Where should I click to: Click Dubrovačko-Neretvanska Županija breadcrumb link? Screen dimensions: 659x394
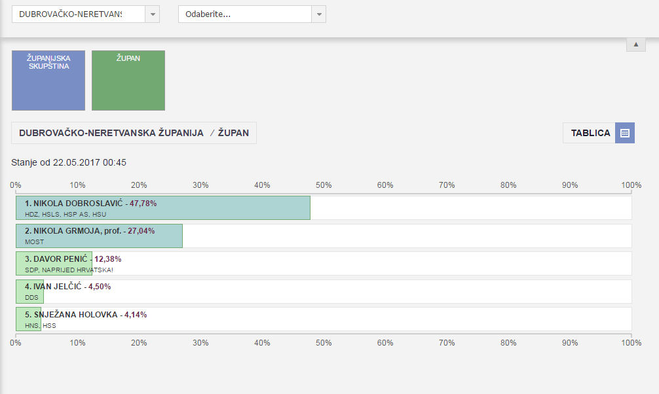coord(111,133)
